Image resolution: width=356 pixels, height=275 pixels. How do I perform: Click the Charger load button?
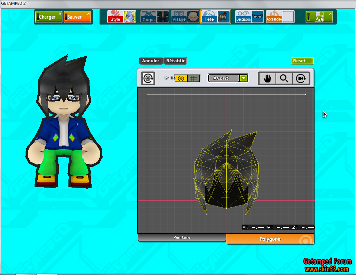[x=49, y=17]
